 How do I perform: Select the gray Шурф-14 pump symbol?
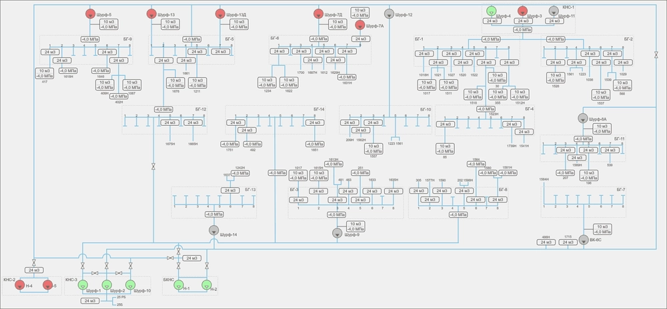214,230
